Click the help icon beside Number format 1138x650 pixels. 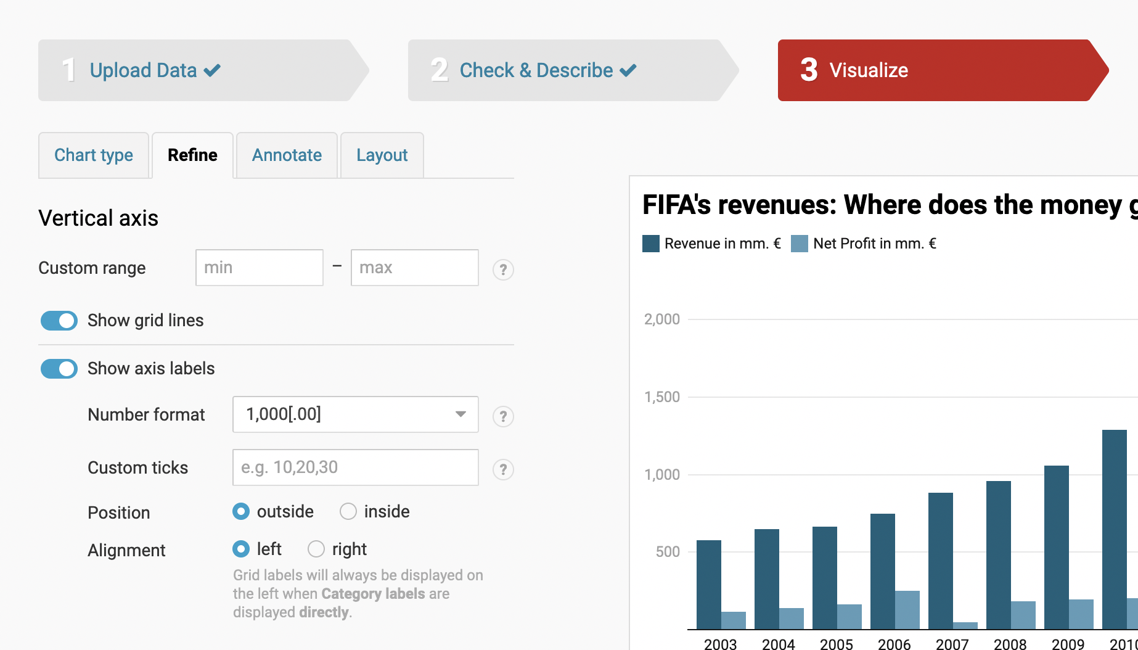[x=503, y=416]
